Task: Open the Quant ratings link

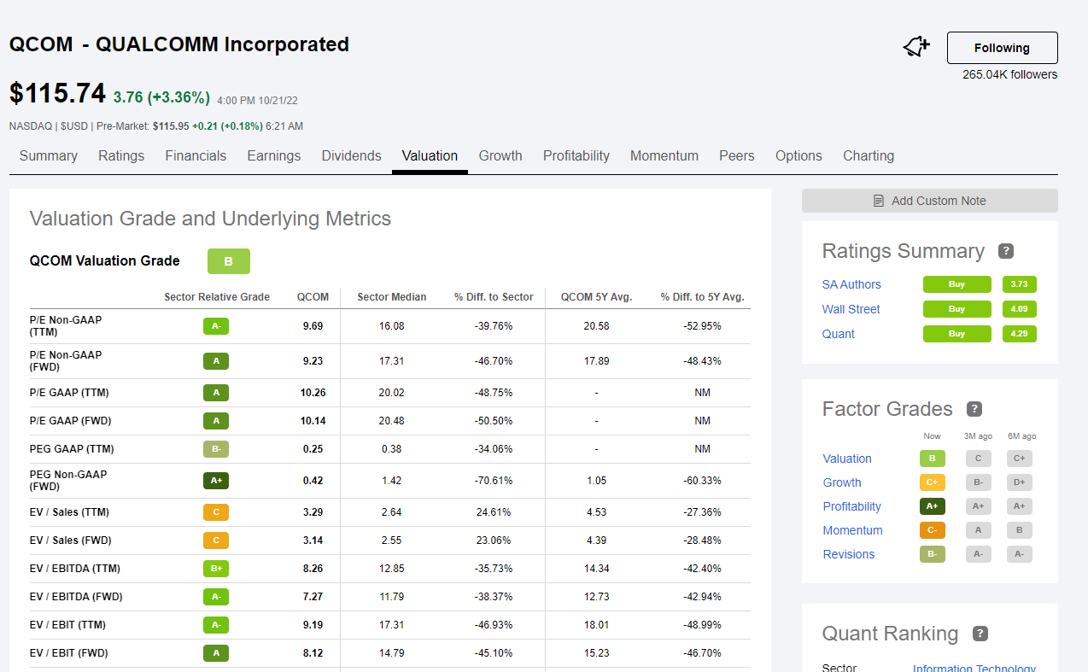Action: pos(839,334)
